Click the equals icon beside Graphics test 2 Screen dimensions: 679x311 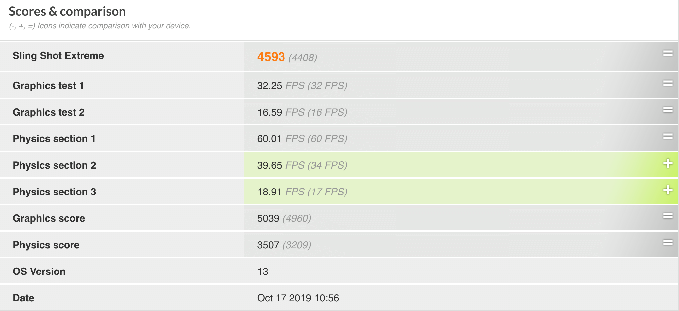click(x=668, y=110)
